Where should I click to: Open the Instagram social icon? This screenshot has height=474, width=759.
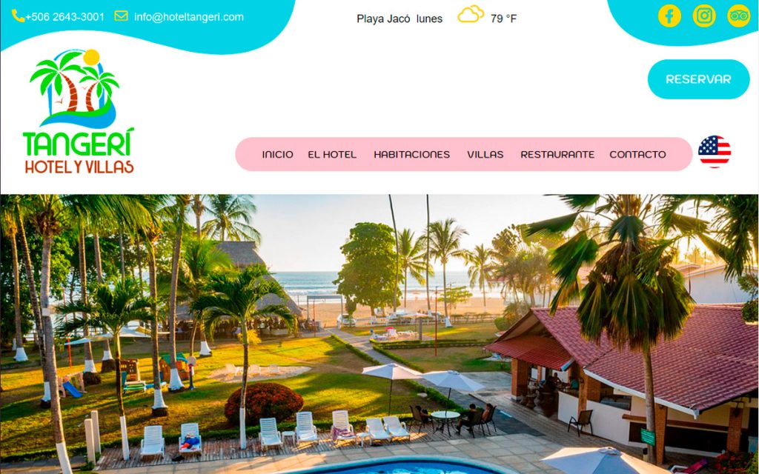[x=704, y=16]
